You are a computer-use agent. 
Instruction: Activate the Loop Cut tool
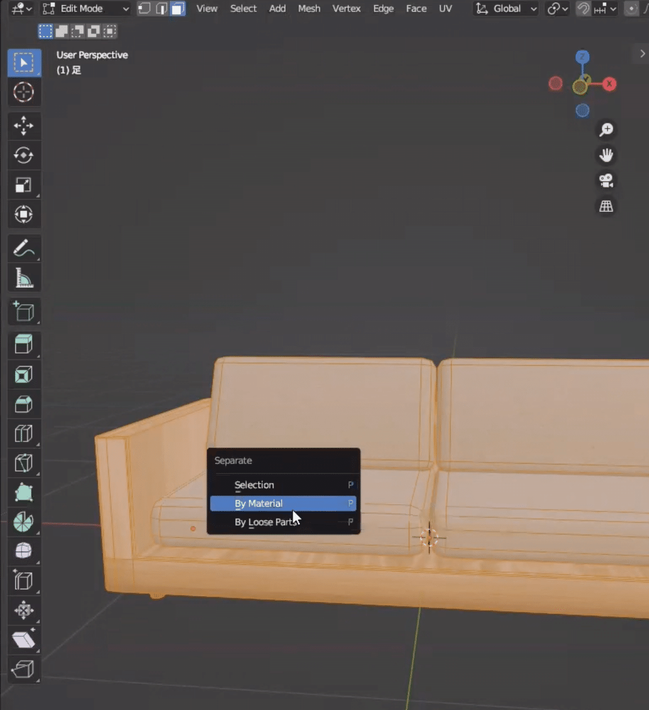(24, 433)
